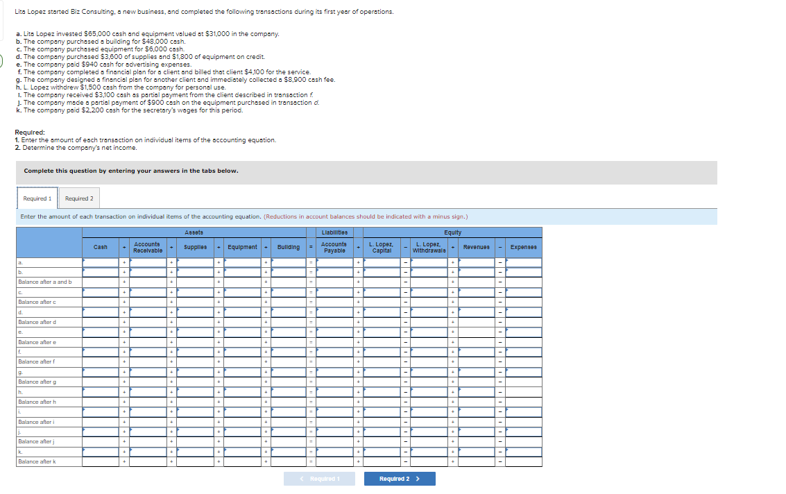Screen dimensions: 786x494
Task: Select the Expenses field in row e.
Action: click(x=523, y=332)
